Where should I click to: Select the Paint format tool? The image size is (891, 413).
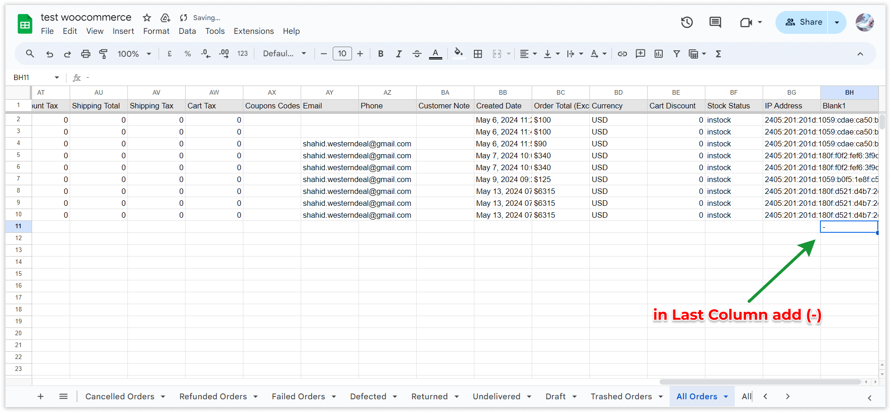(104, 54)
